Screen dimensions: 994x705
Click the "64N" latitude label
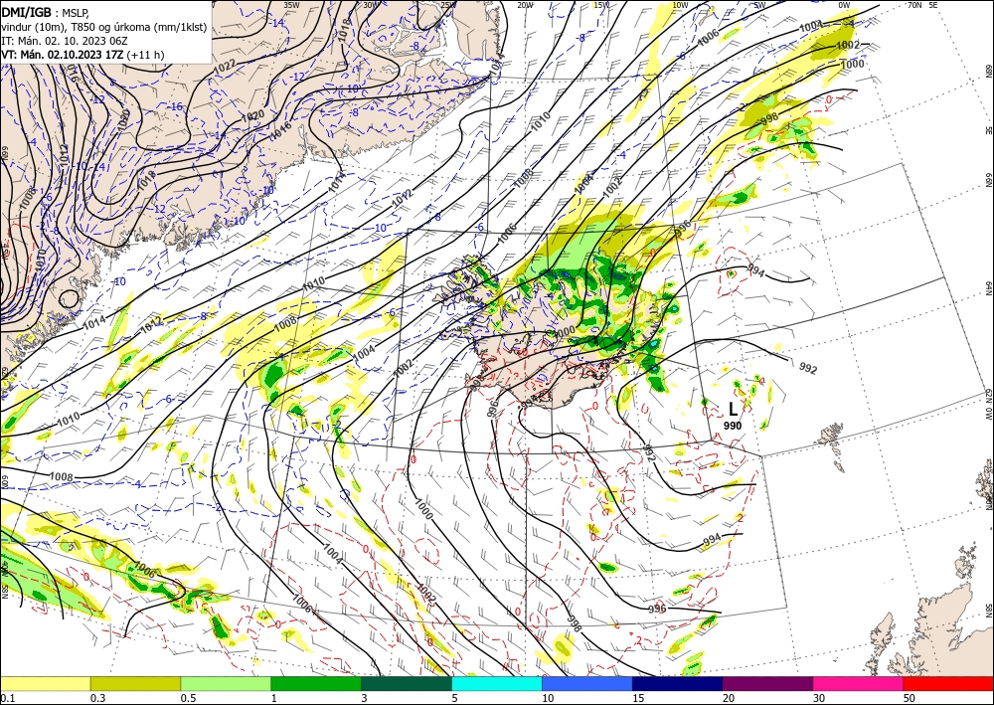coord(988,287)
